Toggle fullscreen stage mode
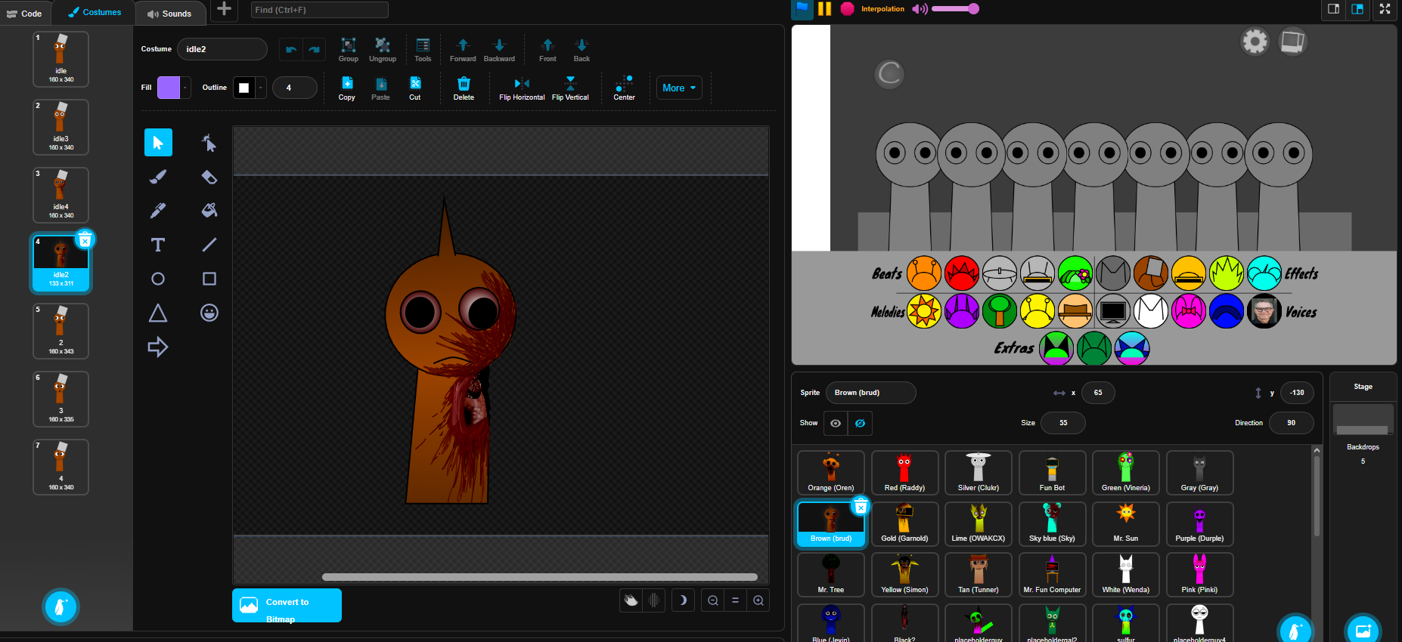Image resolution: width=1402 pixels, height=642 pixels. pyautogui.click(x=1385, y=9)
